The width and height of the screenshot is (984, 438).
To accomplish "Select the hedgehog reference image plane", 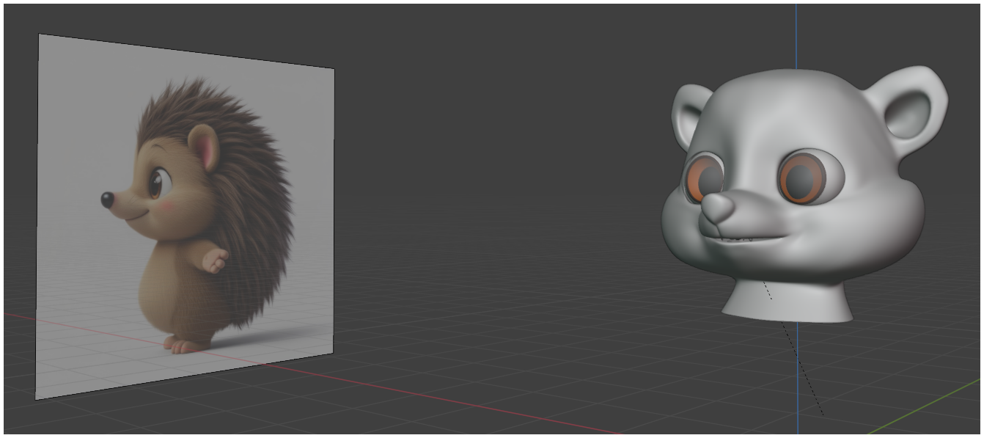I will 185,216.
